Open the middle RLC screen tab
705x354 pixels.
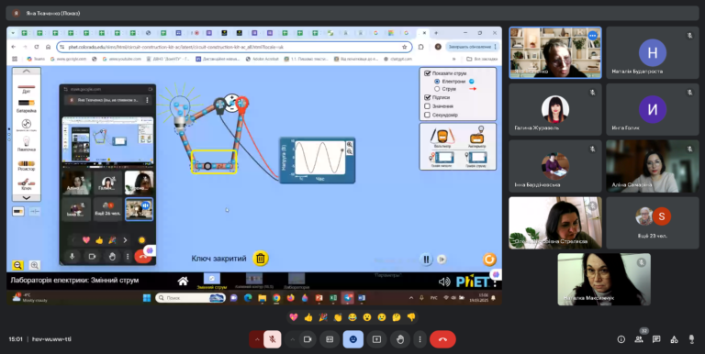coord(254,282)
